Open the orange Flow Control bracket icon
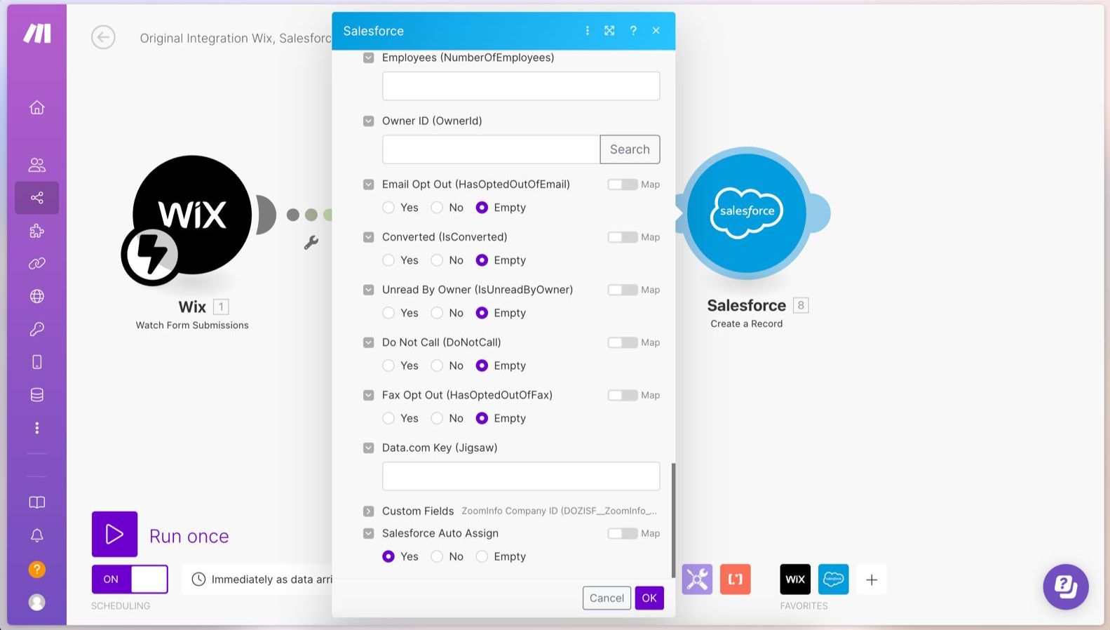This screenshot has height=630, width=1110. point(735,579)
